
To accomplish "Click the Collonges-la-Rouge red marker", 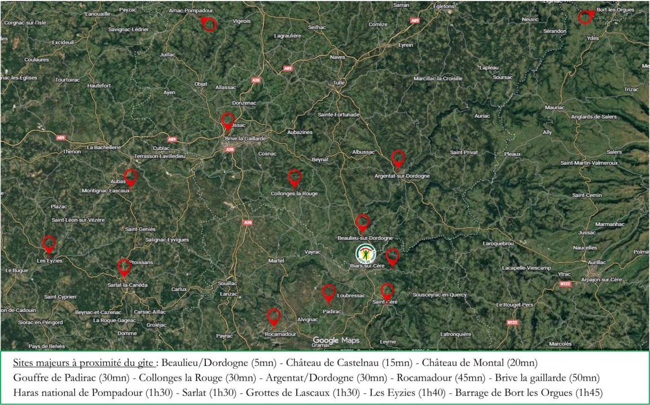I will coord(295,177).
